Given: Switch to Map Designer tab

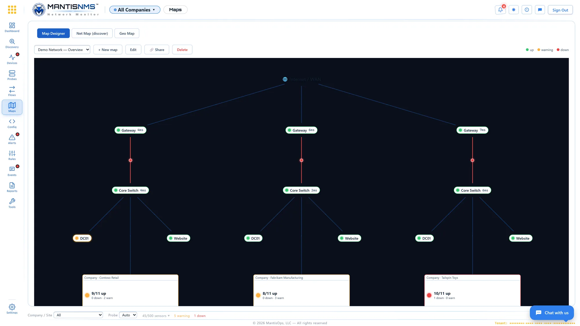Looking at the screenshot, I should tap(53, 33).
